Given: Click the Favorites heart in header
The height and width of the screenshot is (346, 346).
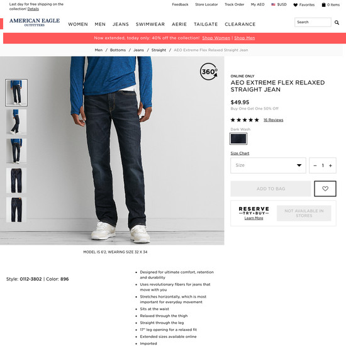Looking at the screenshot, I should tap(295, 5).
